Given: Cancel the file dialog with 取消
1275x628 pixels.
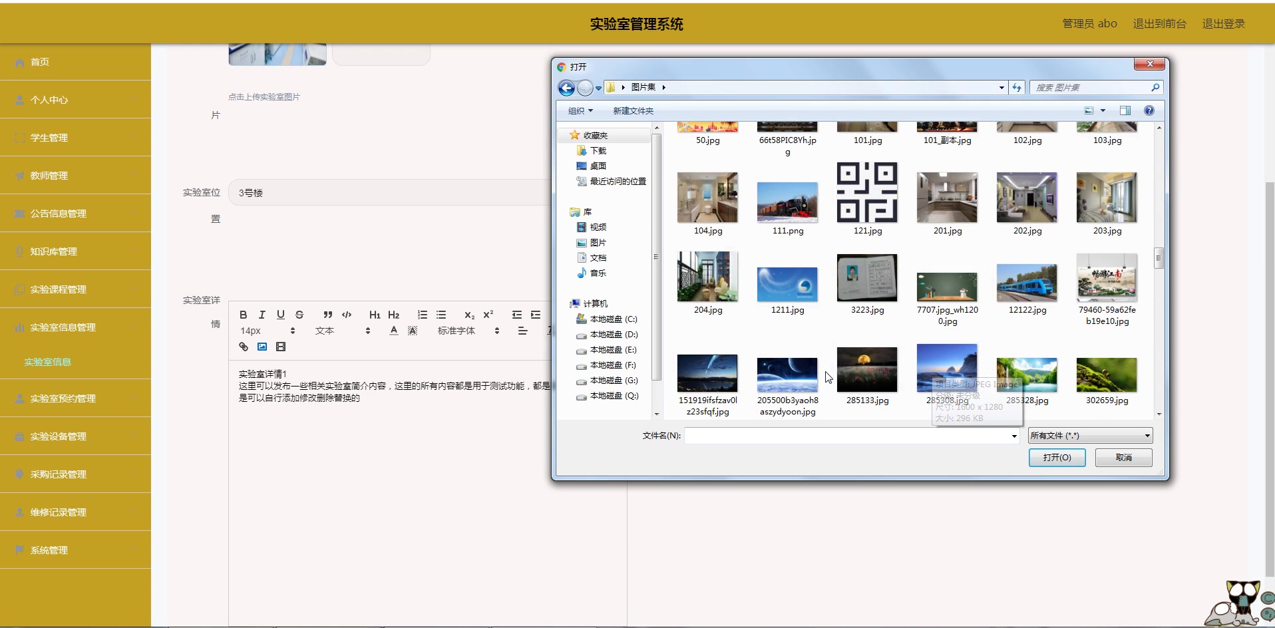Looking at the screenshot, I should (1124, 458).
